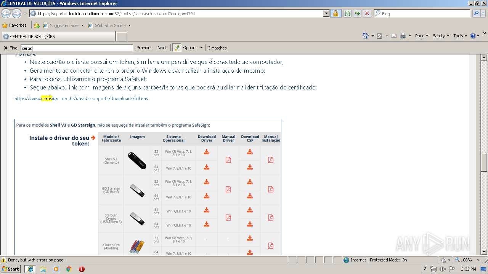Open StarSign Crypto driver manual PDF
488x274 pixels.
tap(228, 217)
